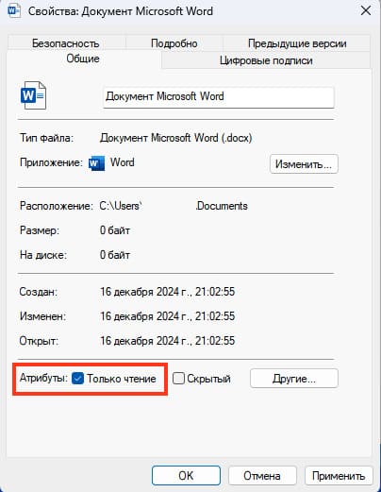Confirm with the OK button
381x492 pixels.
click(186, 475)
